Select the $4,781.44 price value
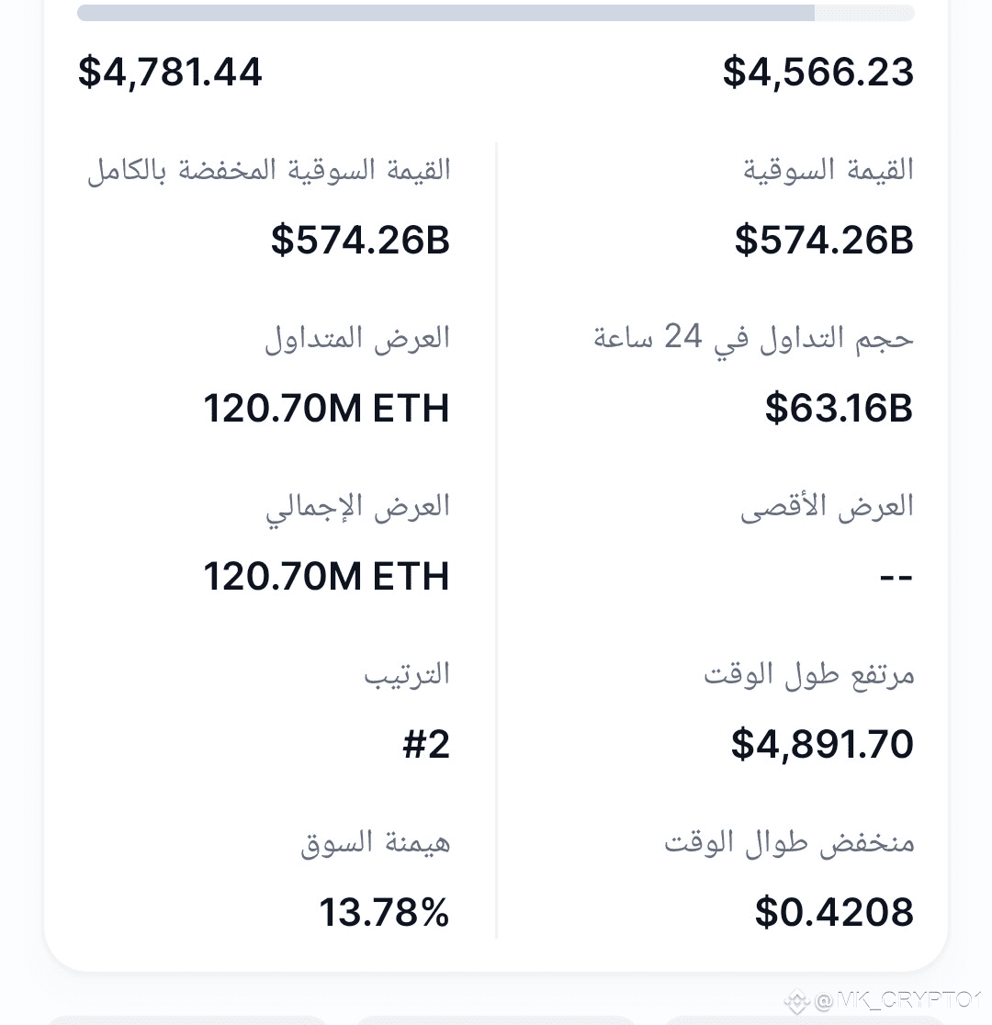The width and height of the screenshot is (992, 1025). (x=170, y=72)
